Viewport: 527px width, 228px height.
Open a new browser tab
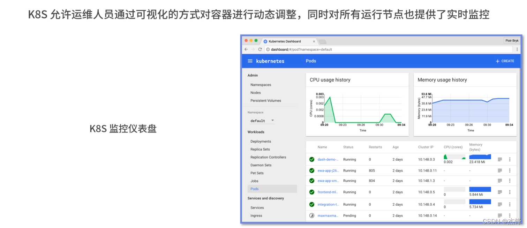(x=322, y=41)
